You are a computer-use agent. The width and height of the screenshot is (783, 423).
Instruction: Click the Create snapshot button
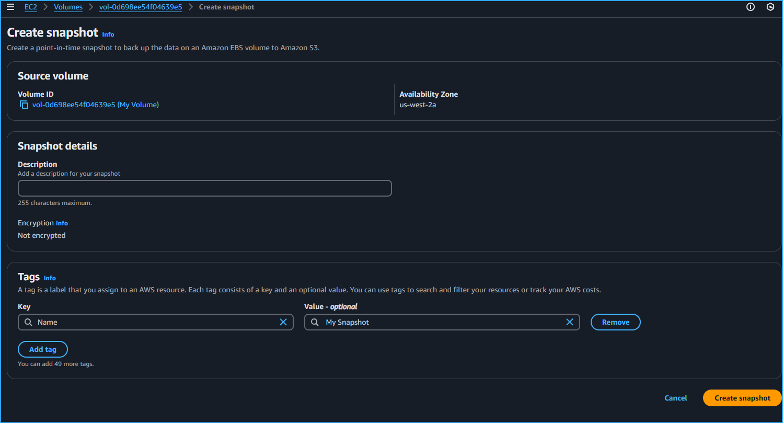[x=742, y=398]
